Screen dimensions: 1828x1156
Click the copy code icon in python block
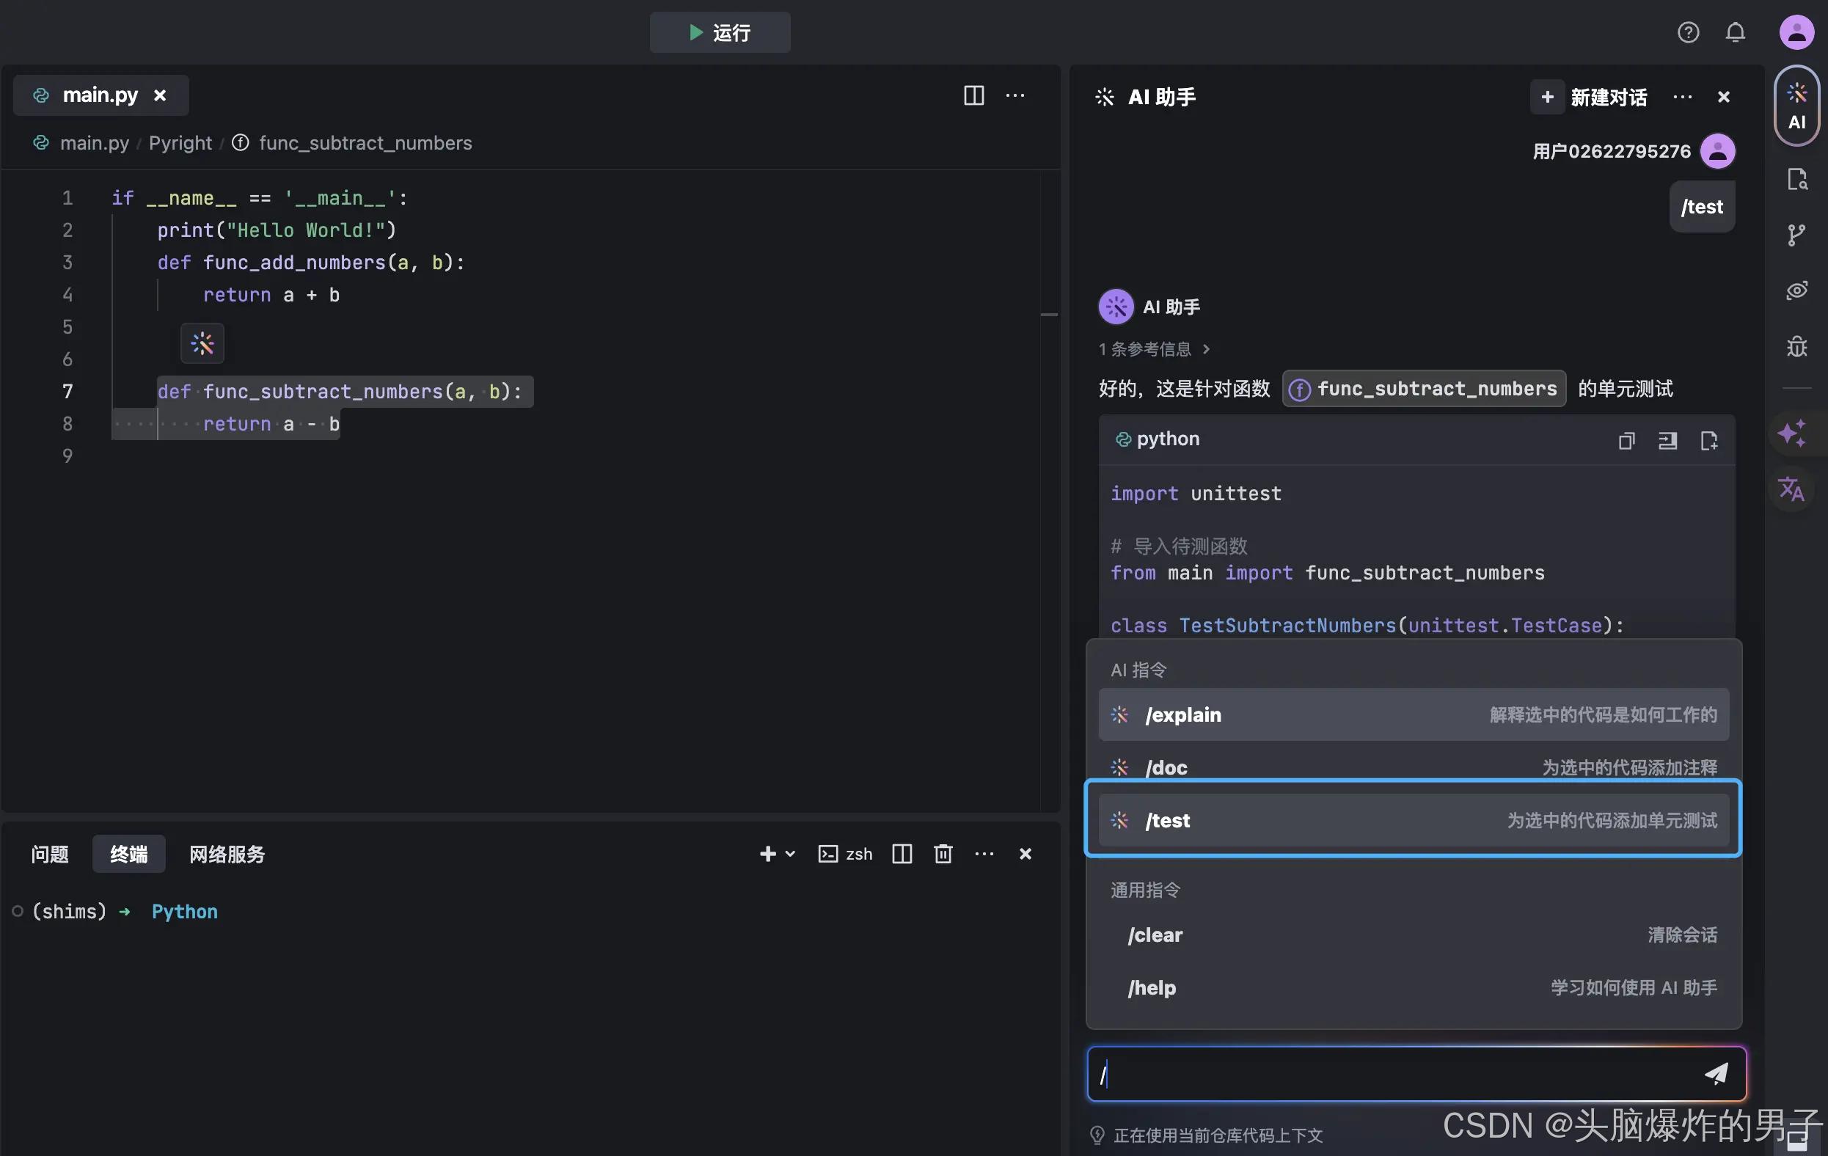point(1626,440)
